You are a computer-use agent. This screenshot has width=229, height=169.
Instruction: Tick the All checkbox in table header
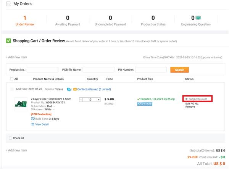click(12, 79)
